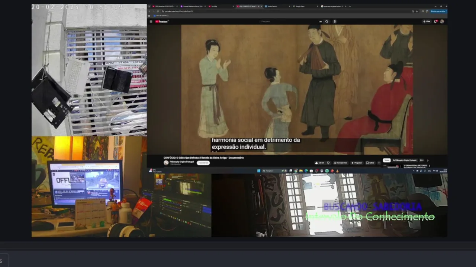Open Philosophy Origins Portugal channel name
This screenshot has height=267, width=476.
pos(182,161)
